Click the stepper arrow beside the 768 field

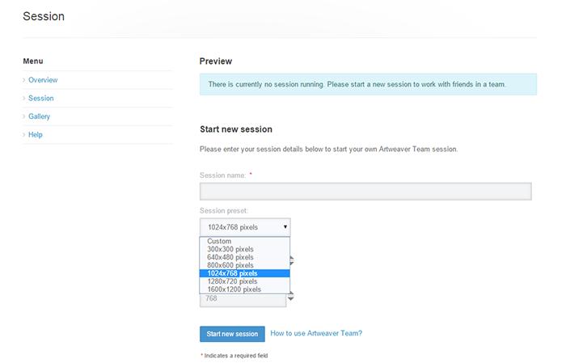click(291, 298)
